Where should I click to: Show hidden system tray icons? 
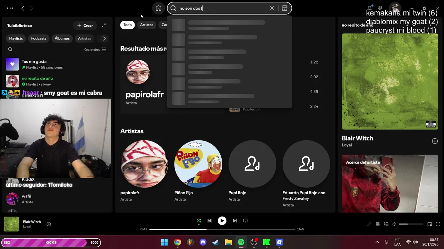tap(377, 242)
